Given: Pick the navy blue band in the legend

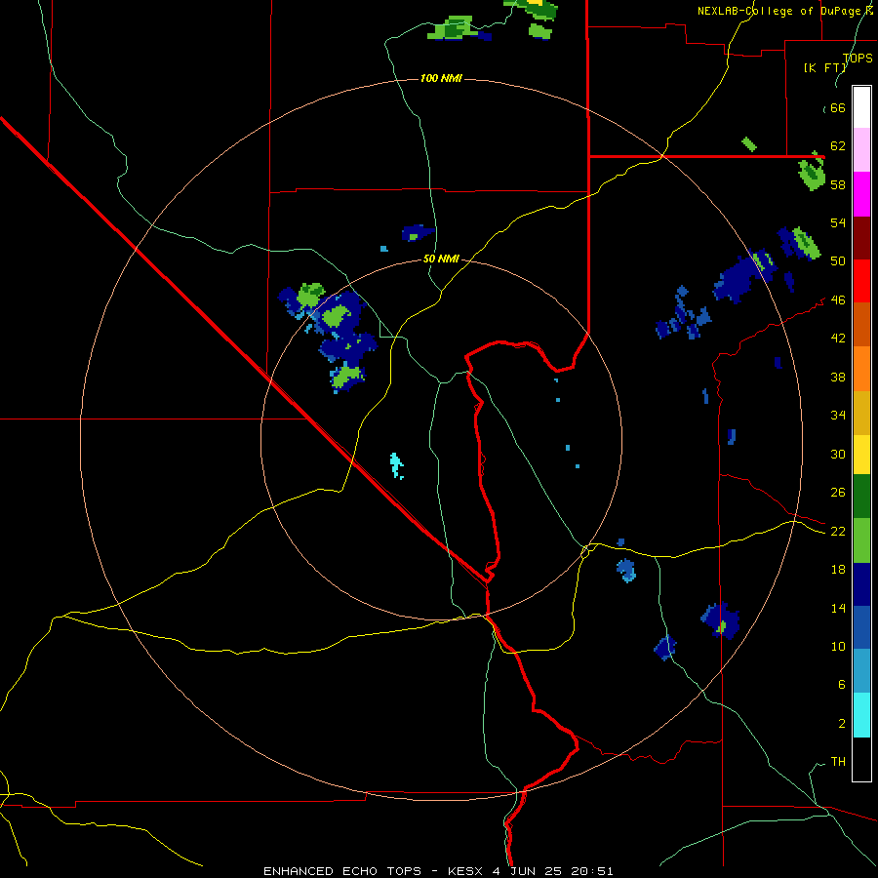Looking at the screenshot, I should pos(861,584).
